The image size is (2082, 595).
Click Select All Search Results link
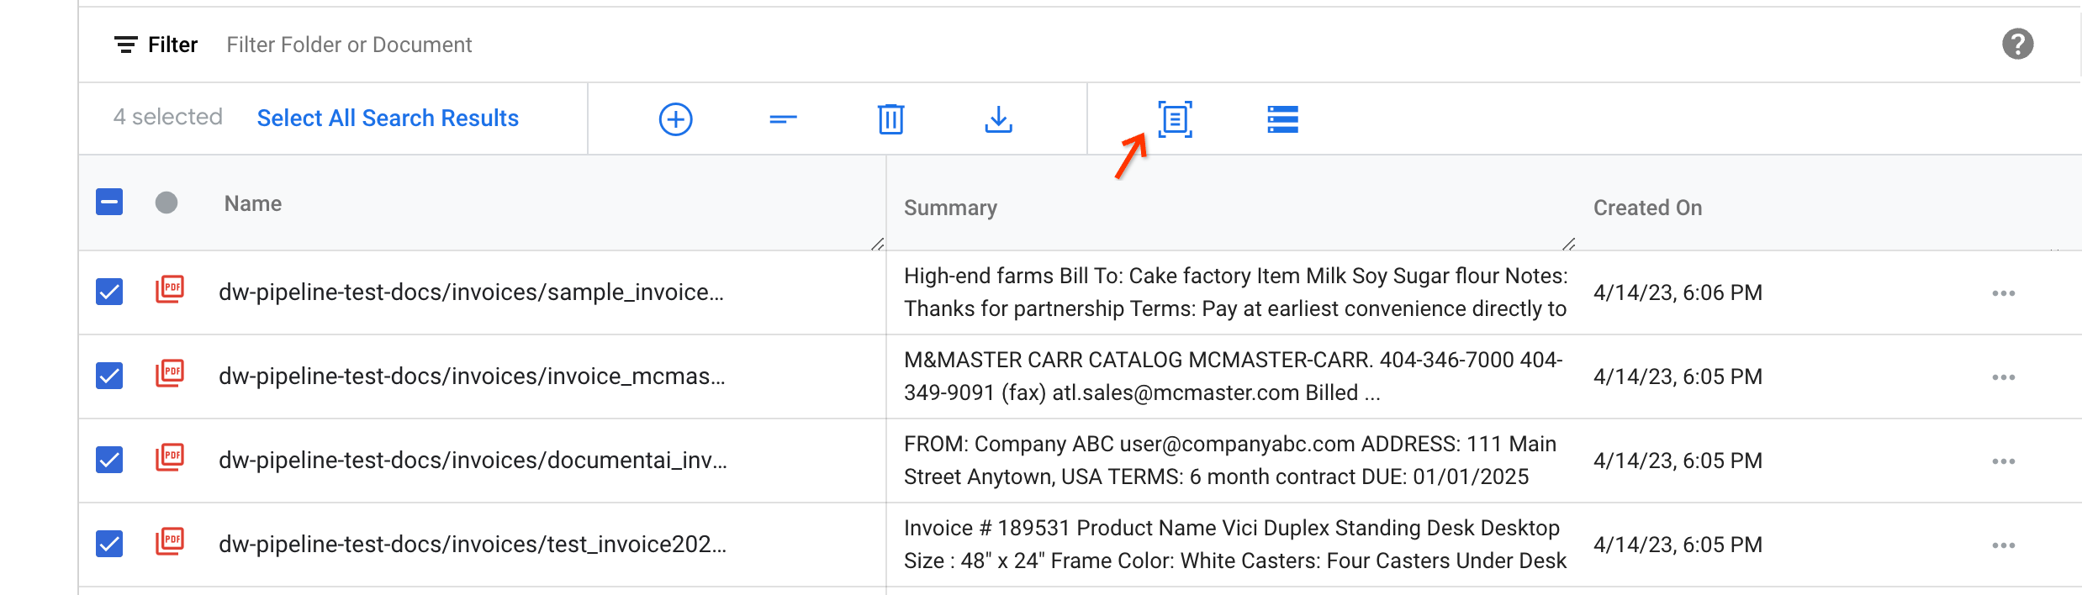coord(388,118)
